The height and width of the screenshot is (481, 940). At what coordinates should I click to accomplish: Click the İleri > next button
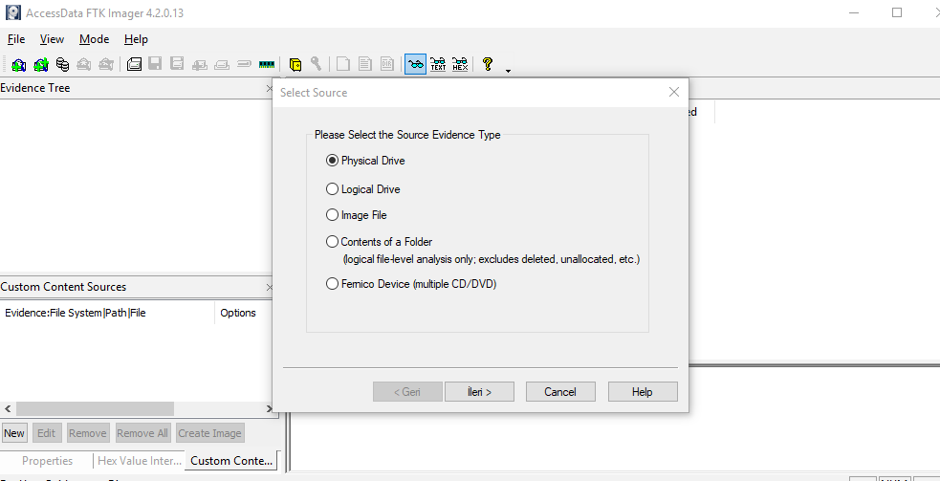pos(479,392)
